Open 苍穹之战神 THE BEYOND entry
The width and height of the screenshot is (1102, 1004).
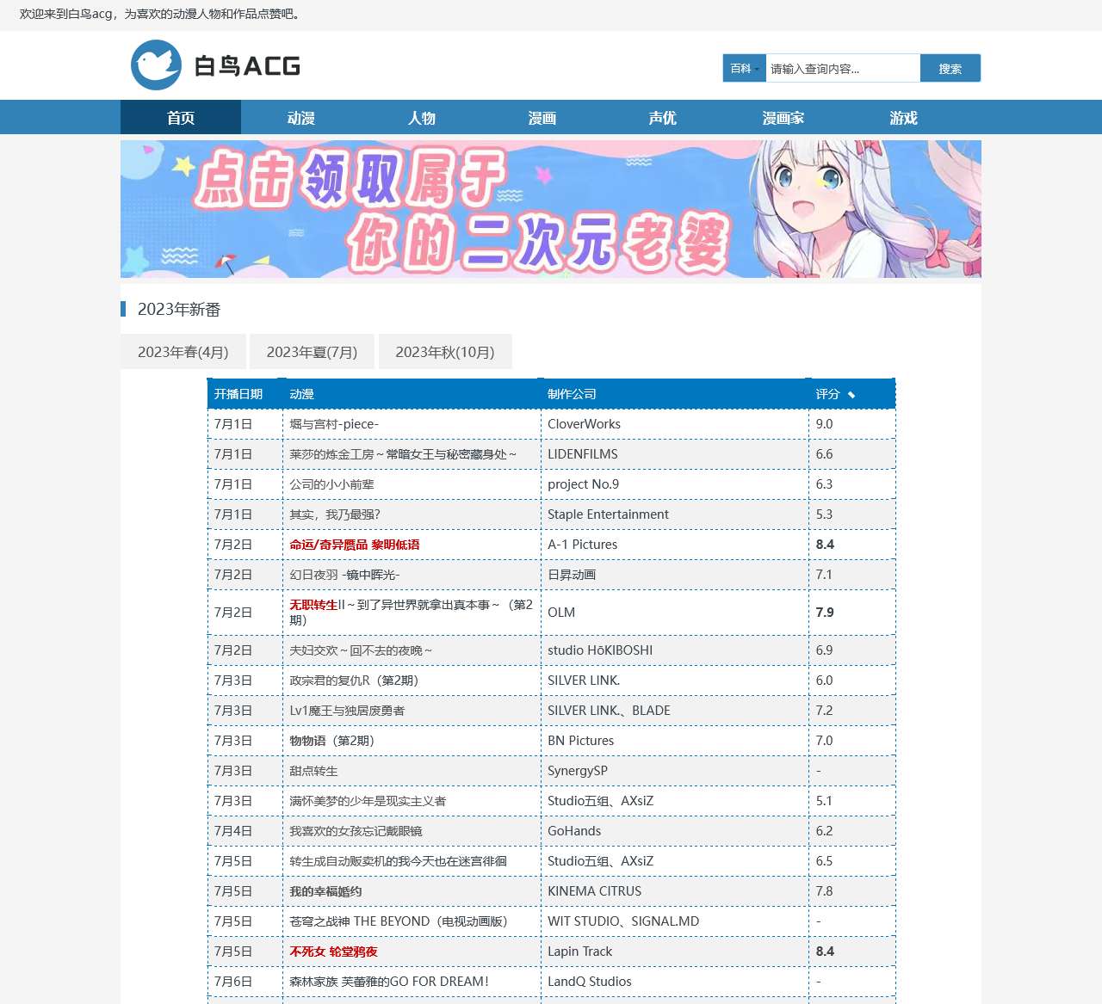tap(400, 921)
